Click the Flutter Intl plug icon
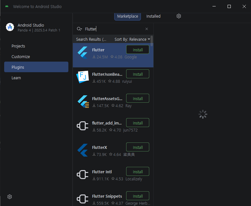Screen dimensions: 251x206 click(82, 175)
